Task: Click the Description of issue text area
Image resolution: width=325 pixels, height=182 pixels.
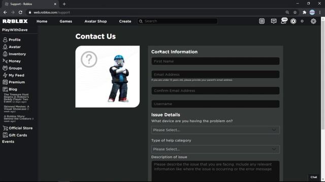Action: click(x=215, y=171)
